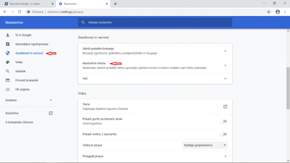Expand Dodatno section in sidebar

28,100
